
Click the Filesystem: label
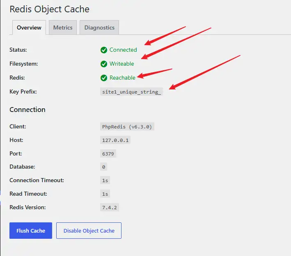coord(24,64)
